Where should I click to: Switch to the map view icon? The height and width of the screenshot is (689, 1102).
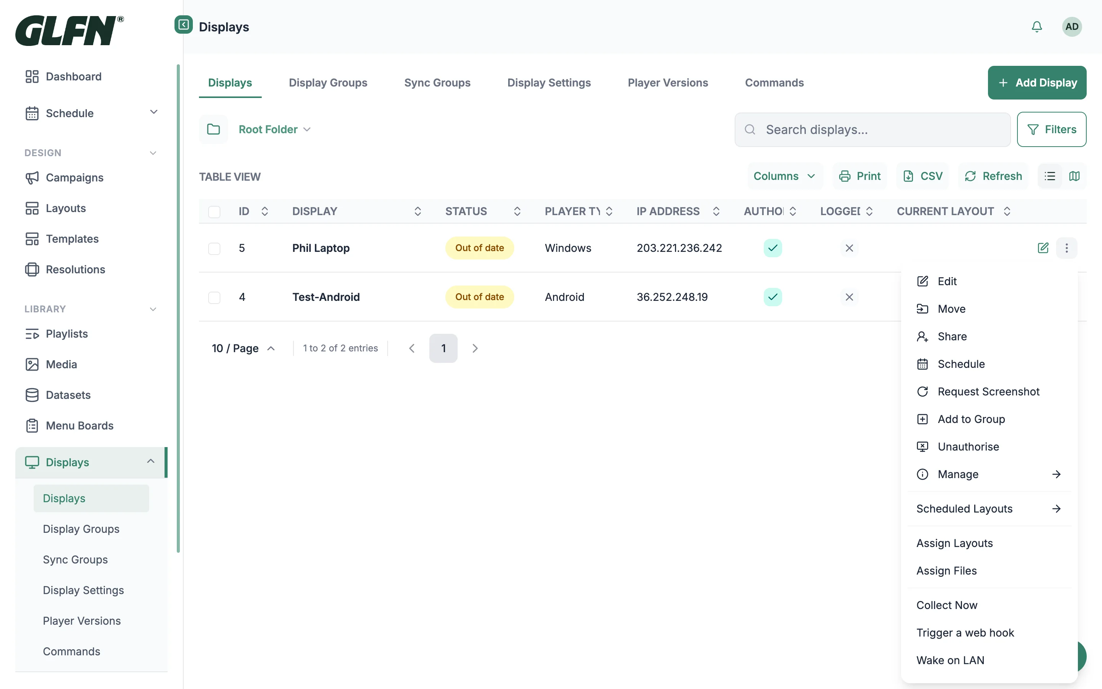click(x=1074, y=176)
